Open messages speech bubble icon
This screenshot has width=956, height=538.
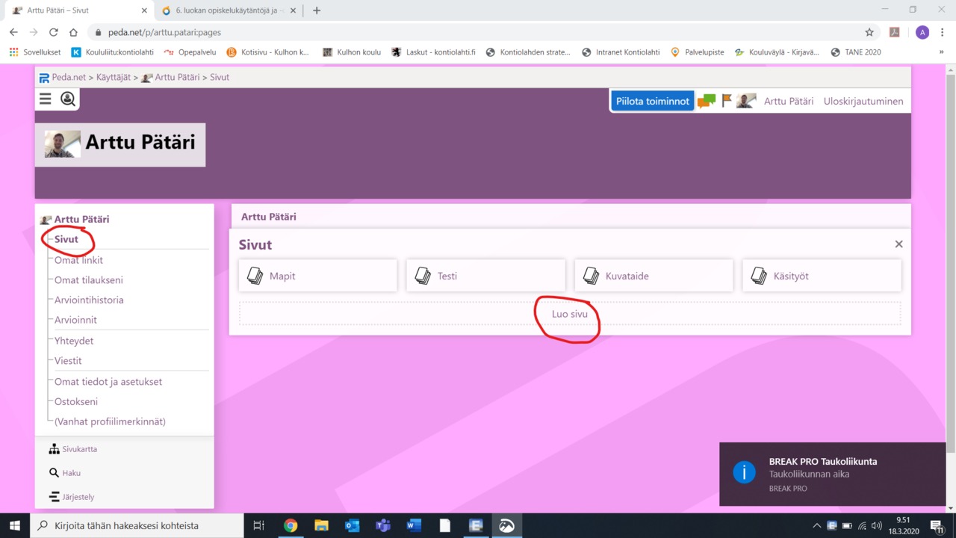[x=706, y=102]
